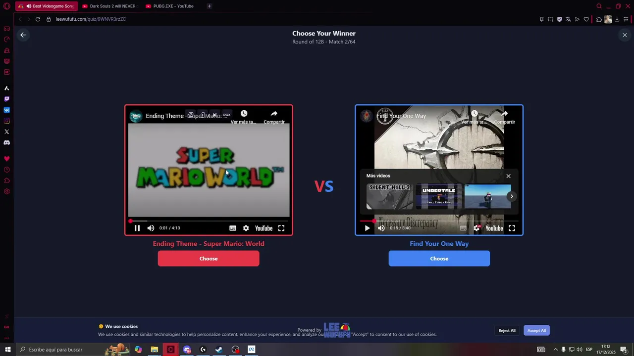Open File Explorer from the taskbar
Viewport: 634px width, 356px height.
coord(154,350)
